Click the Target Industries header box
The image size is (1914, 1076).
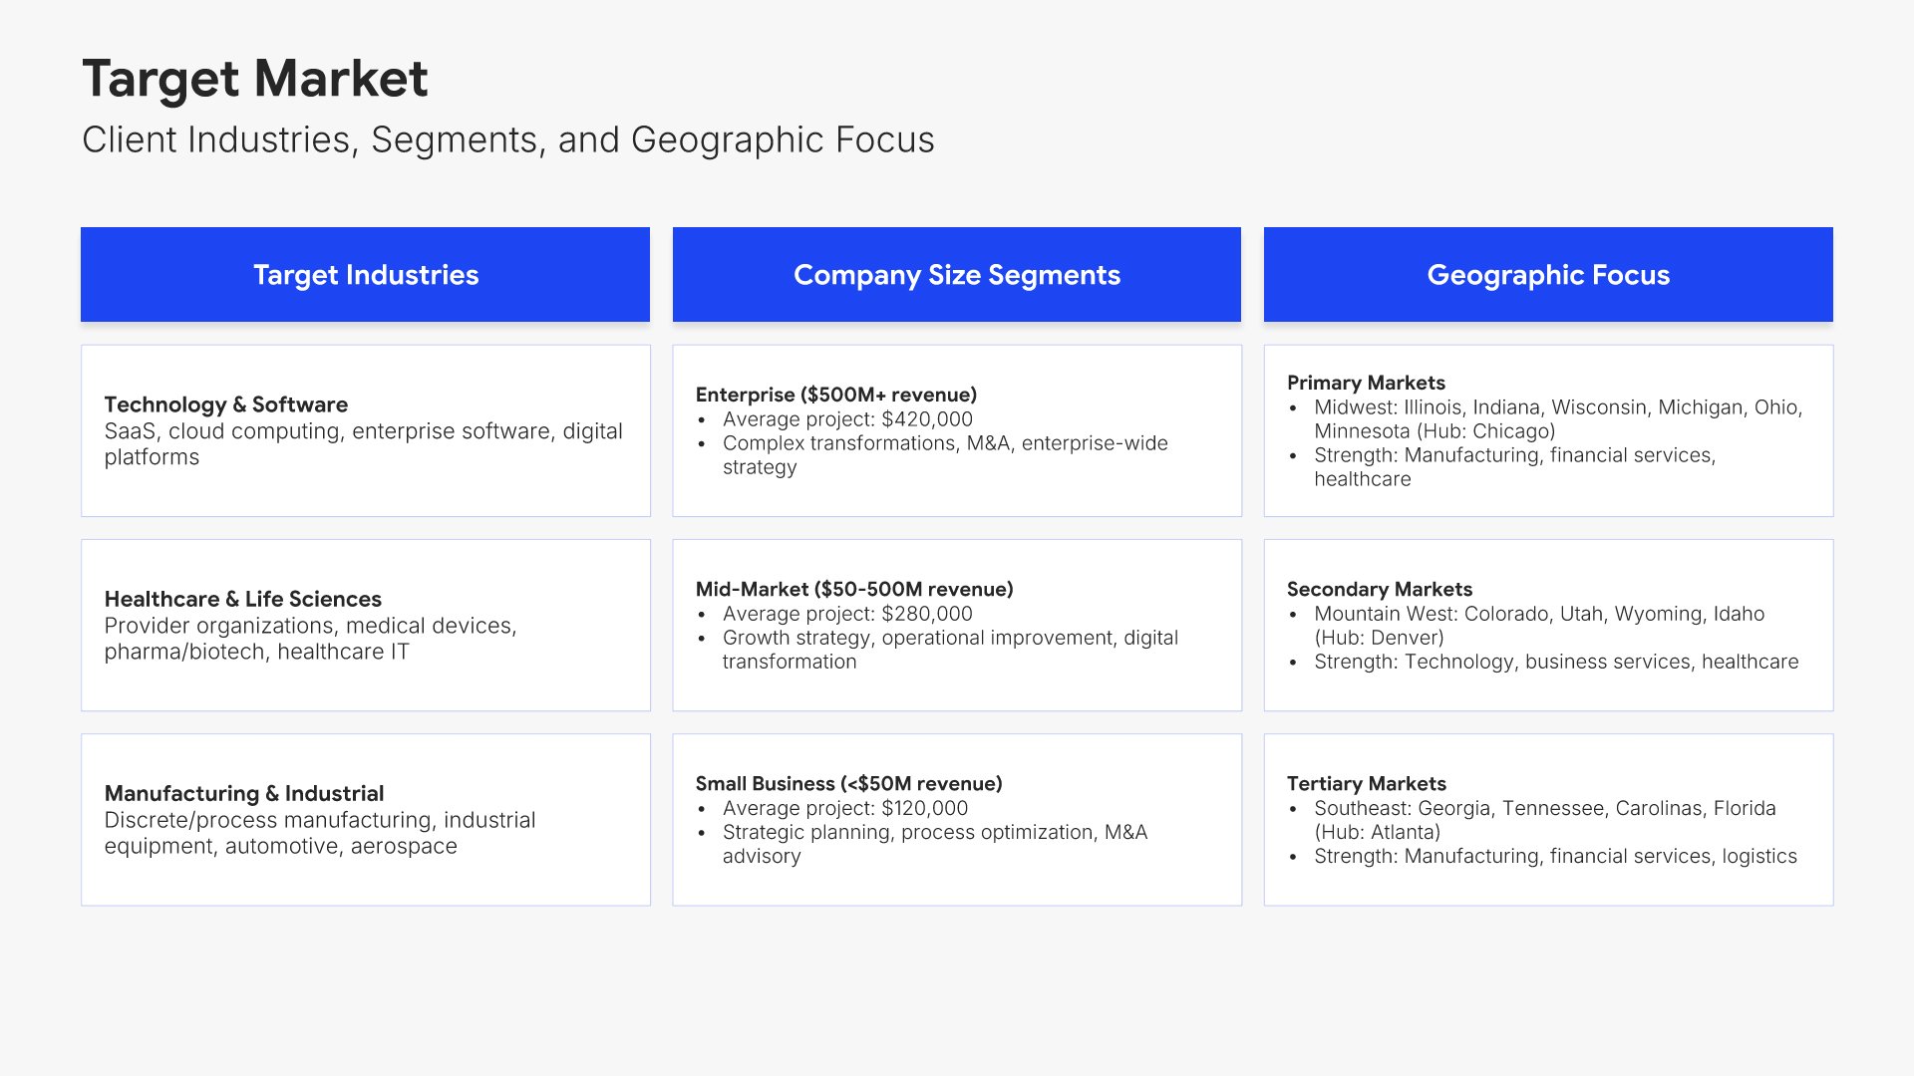coord(365,275)
